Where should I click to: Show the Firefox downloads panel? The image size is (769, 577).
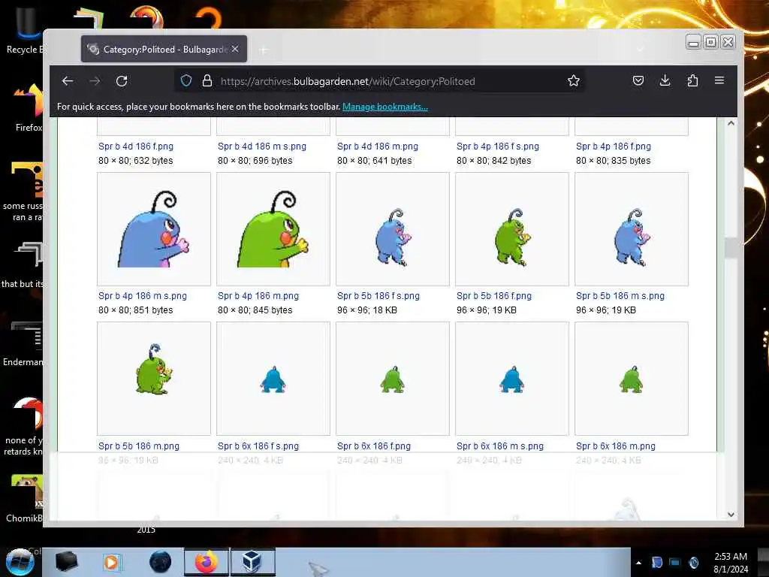pyautogui.click(x=665, y=80)
